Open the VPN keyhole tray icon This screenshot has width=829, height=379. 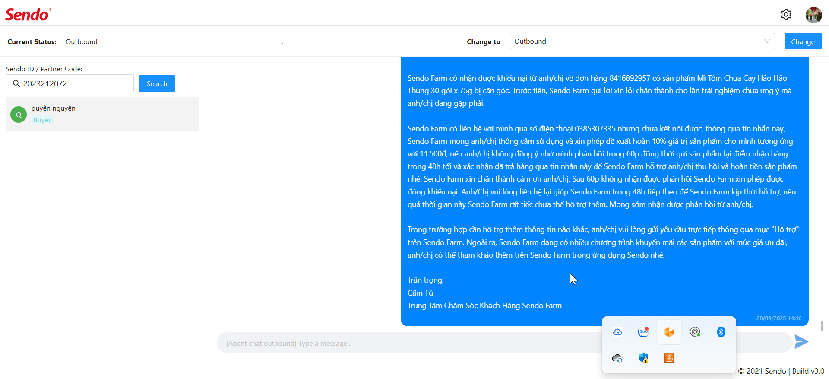[x=695, y=332]
